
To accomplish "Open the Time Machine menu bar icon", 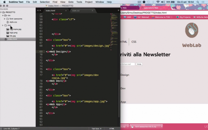I will click(x=148, y=2).
